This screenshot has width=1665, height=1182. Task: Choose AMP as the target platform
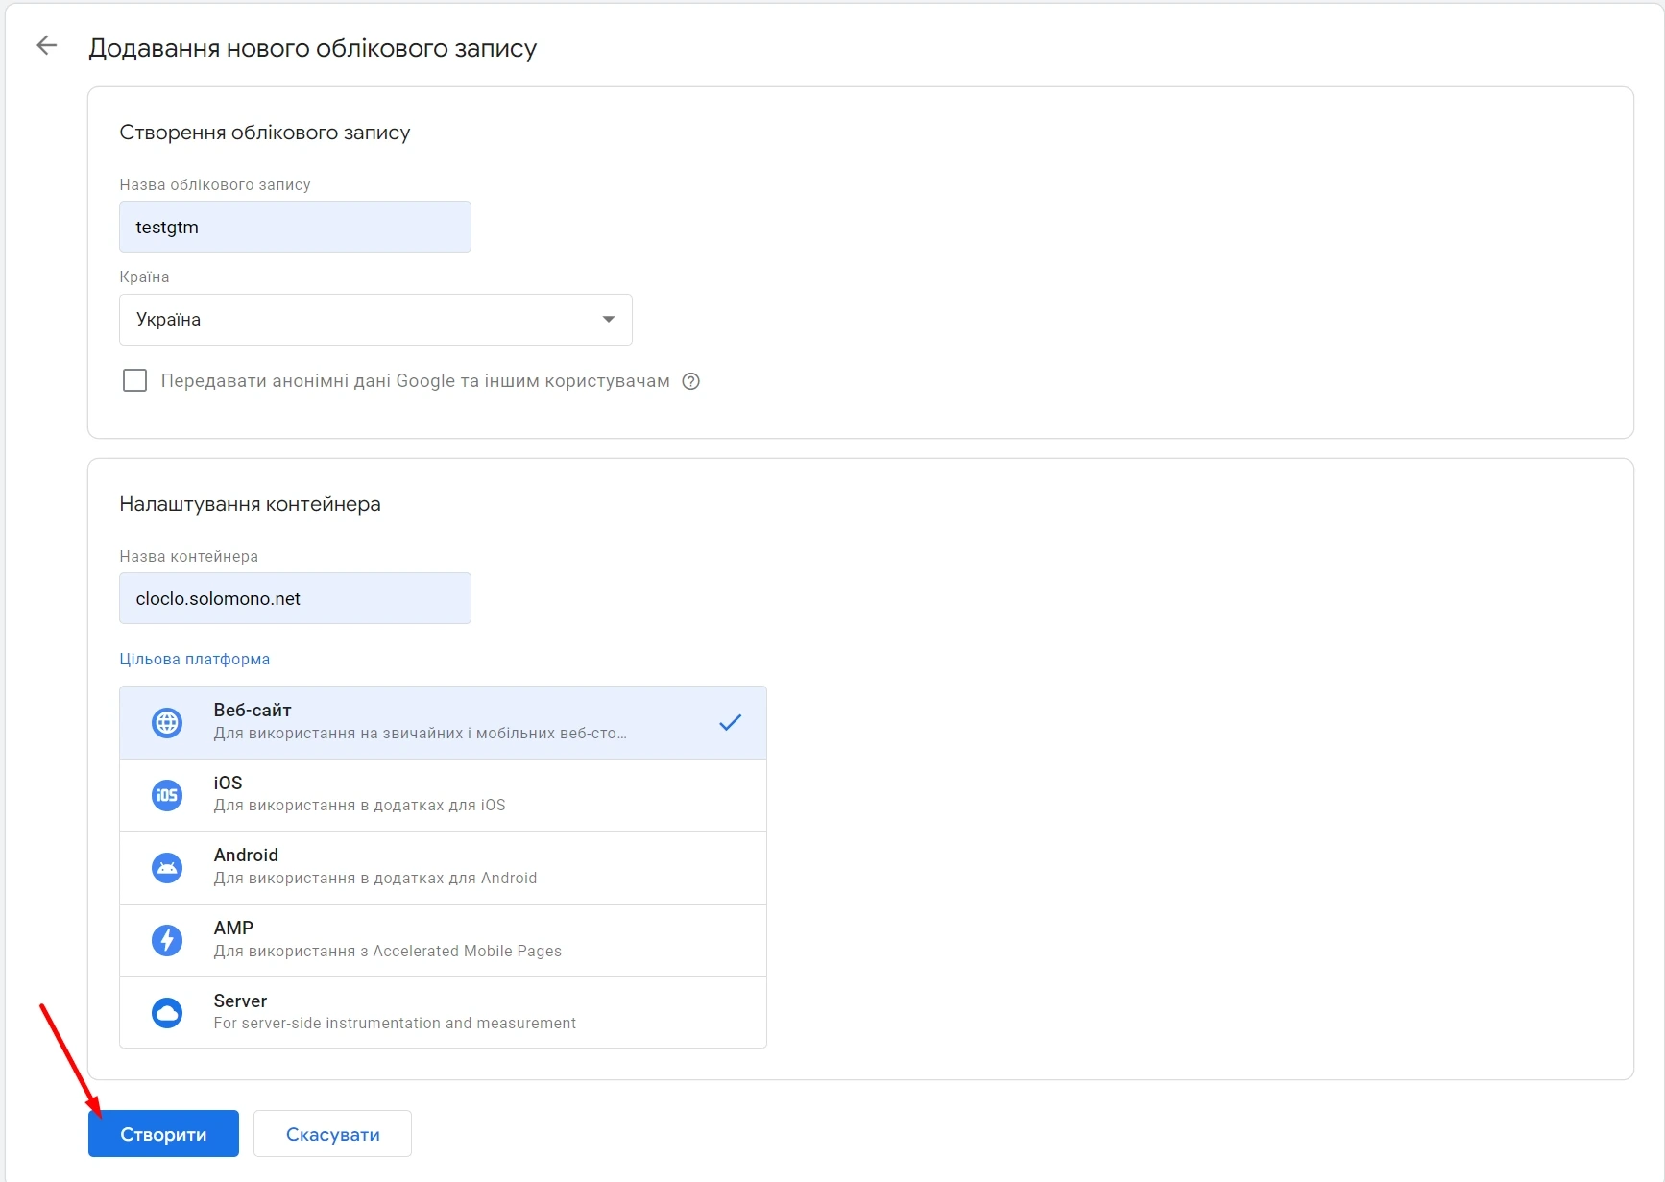pyautogui.click(x=443, y=940)
